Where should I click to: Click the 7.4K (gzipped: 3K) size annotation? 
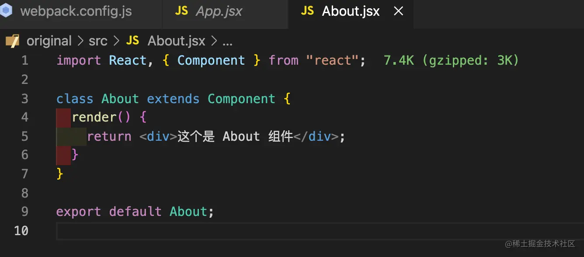[x=451, y=60]
